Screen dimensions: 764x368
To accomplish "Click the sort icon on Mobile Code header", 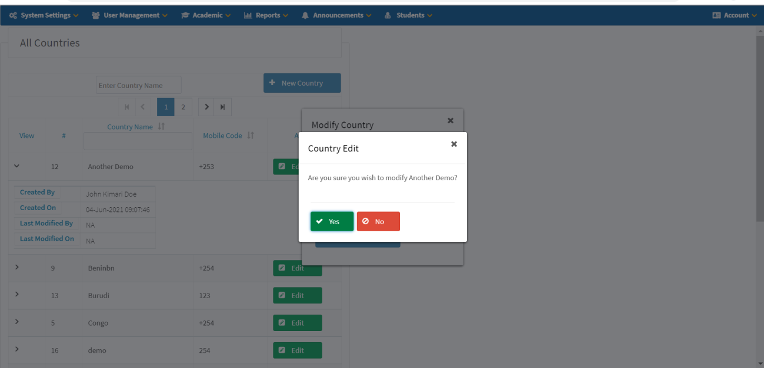I will click(x=250, y=135).
